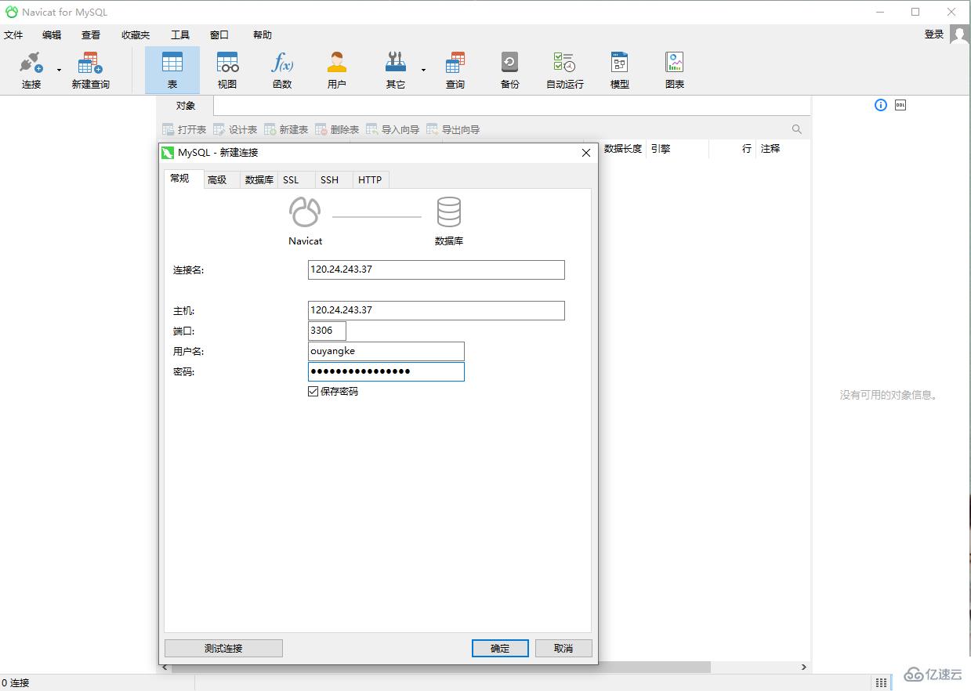
Task: Open the Help (帮助) menu
Action: point(263,35)
